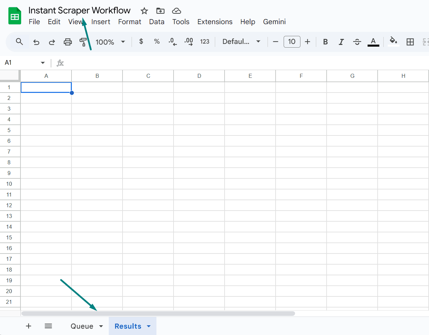Open the Edit menu
The height and width of the screenshot is (335, 429).
[x=54, y=22]
